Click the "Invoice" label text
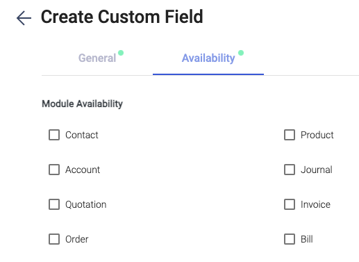This screenshot has width=359, height=262. [315, 204]
